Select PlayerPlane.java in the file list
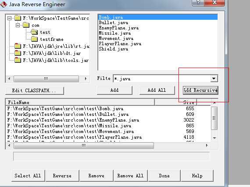Screen dimensions: 250x187 click(158, 43)
